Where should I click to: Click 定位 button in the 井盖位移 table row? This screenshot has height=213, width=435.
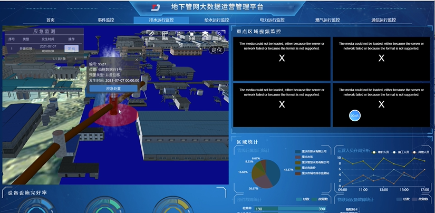click(x=72, y=49)
